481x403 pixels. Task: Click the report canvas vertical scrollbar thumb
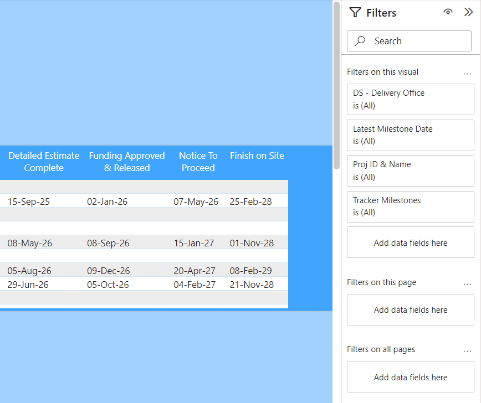click(336, 85)
